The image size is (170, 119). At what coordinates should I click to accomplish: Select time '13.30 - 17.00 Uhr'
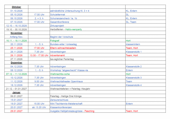pos(39,55)
